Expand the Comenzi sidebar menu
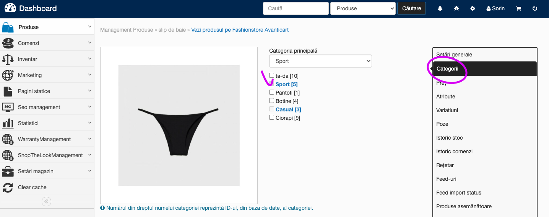Screen dimensions: 549x217 pyautogui.click(x=47, y=43)
